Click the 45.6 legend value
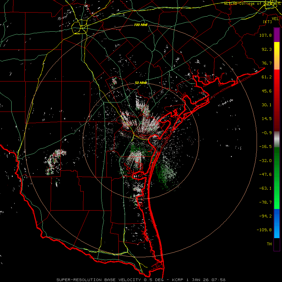The width and height of the screenshot is (282, 282). (267, 91)
